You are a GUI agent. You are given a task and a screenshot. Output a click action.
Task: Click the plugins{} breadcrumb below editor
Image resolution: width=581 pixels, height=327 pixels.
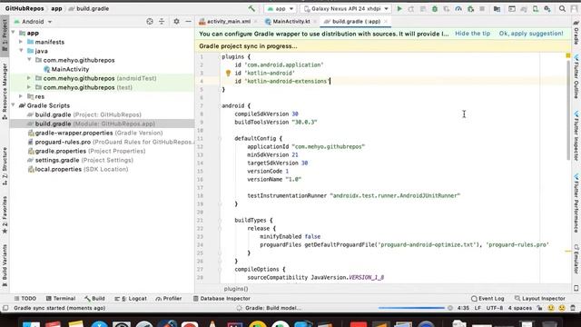[x=236, y=289]
